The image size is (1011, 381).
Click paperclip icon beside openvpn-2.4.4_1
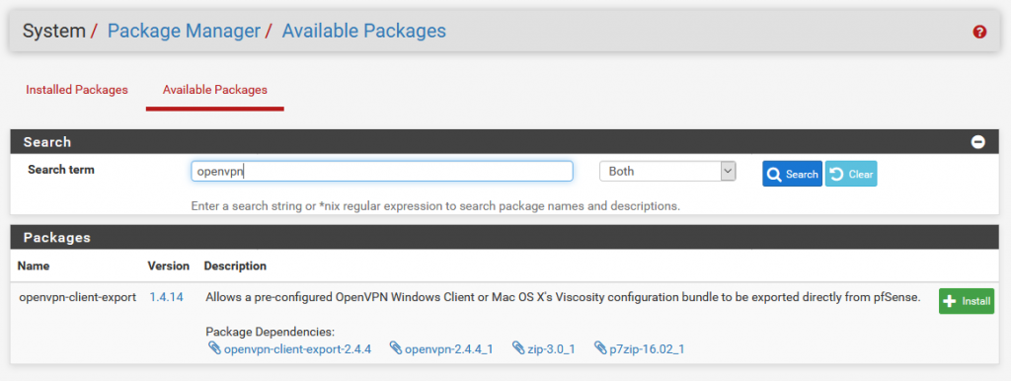click(x=396, y=348)
